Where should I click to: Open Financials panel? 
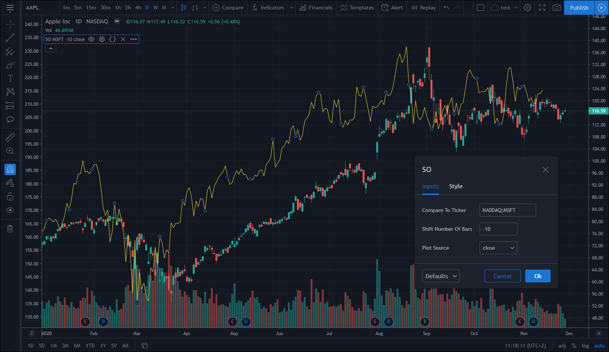[316, 8]
